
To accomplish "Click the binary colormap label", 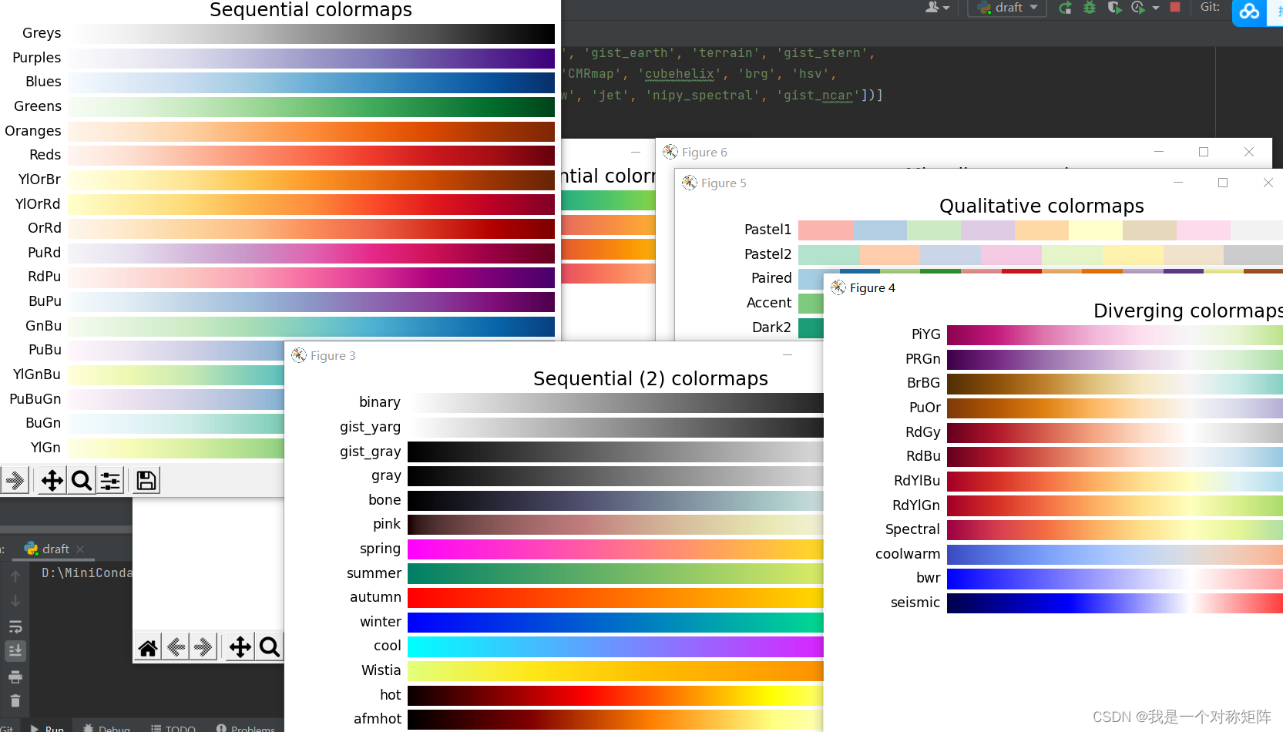I will [x=380, y=402].
